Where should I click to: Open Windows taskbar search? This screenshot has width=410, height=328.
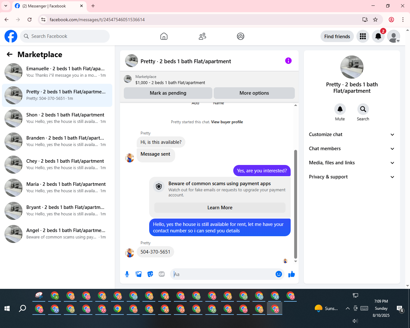click(22, 308)
